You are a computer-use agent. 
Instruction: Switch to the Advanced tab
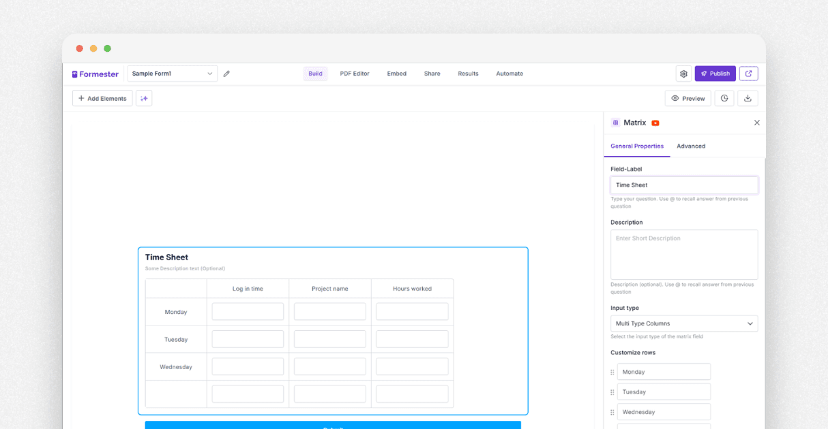pos(691,146)
